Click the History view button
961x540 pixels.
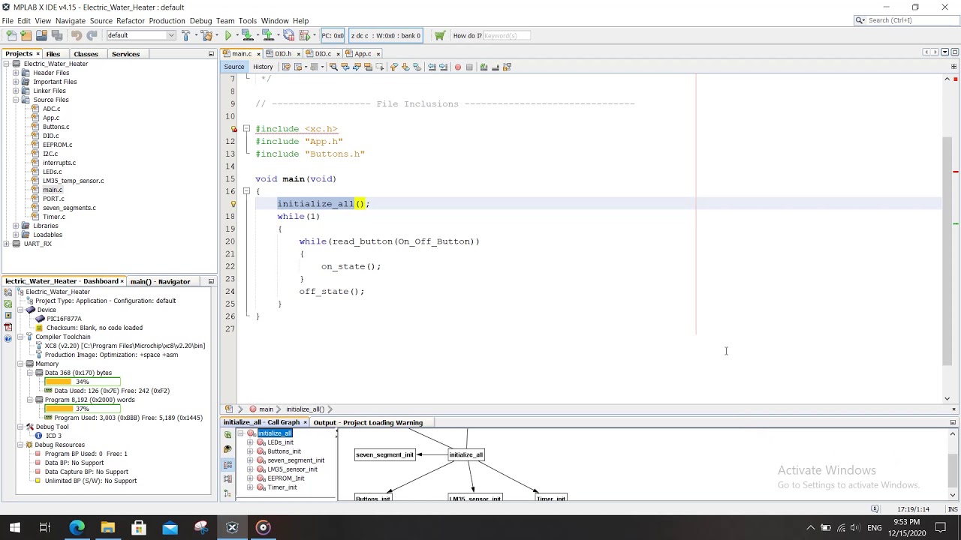[263, 67]
